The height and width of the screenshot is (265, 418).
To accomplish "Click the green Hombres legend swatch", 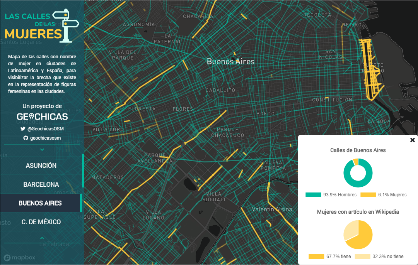I will 313,195.
